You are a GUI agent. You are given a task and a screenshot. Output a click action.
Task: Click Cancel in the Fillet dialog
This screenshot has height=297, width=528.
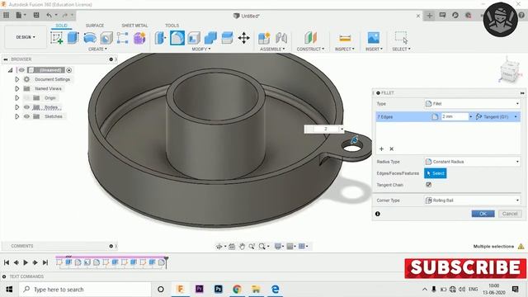point(510,214)
